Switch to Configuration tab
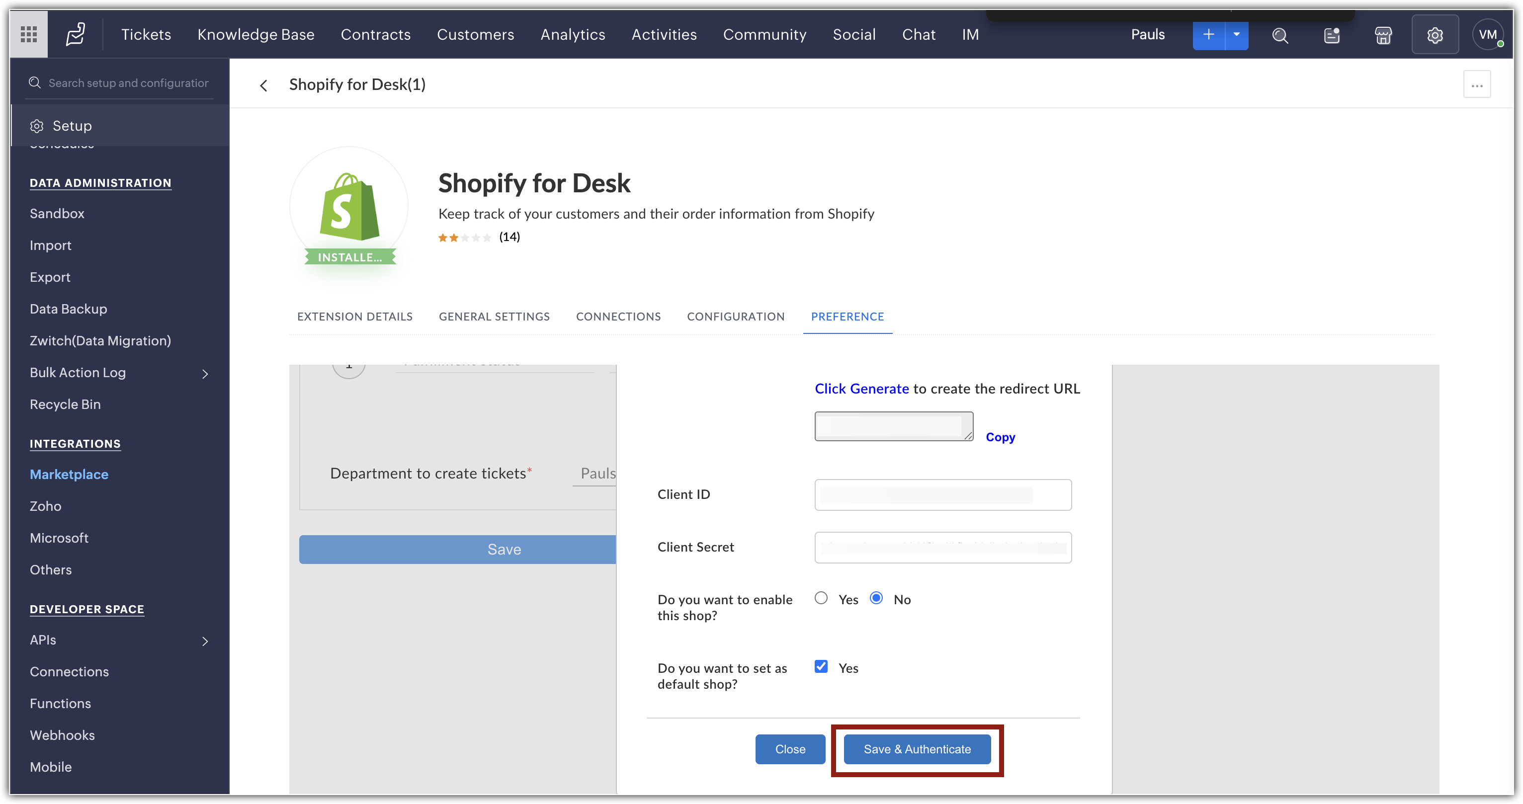Image resolution: width=1523 pixels, height=804 pixels. pyautogui.click(x=736, y=316)
